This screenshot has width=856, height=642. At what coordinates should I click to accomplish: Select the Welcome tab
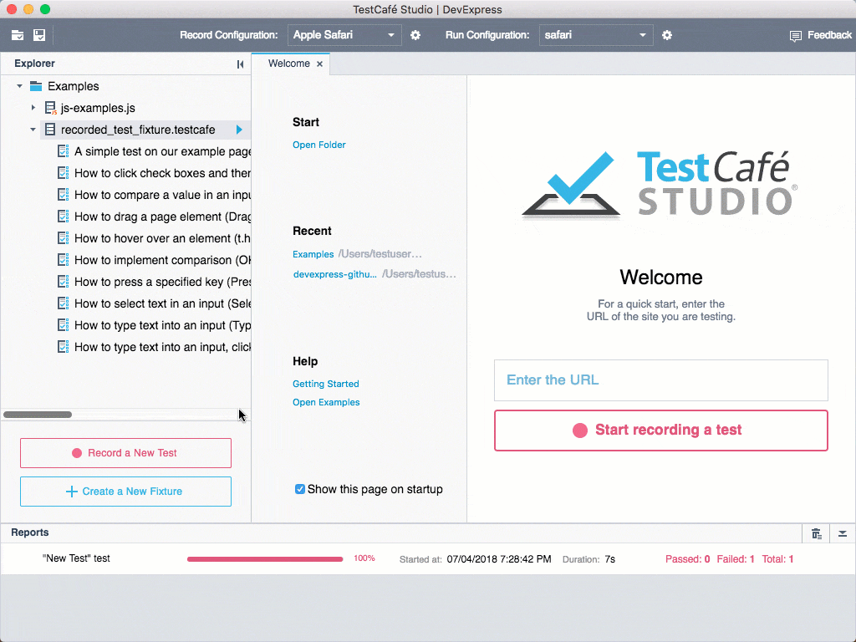click(x=288, y=64)
